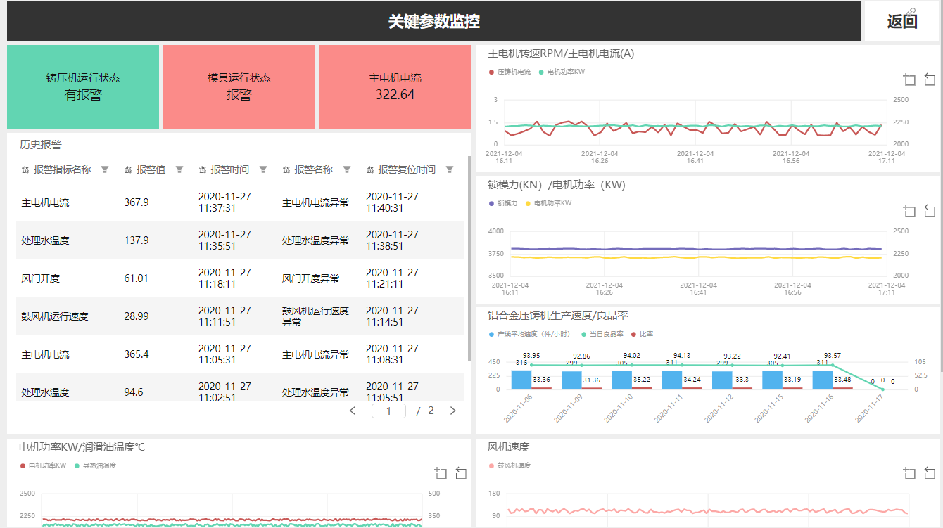Select the alarm value 365.4 cell
The width and height of the screenshot is (943, 528).
(137, 354)
